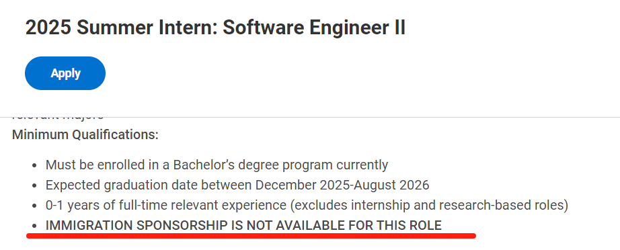Click the horizontal divider below the header
620x250 pixels.
(x=310, y=118)
